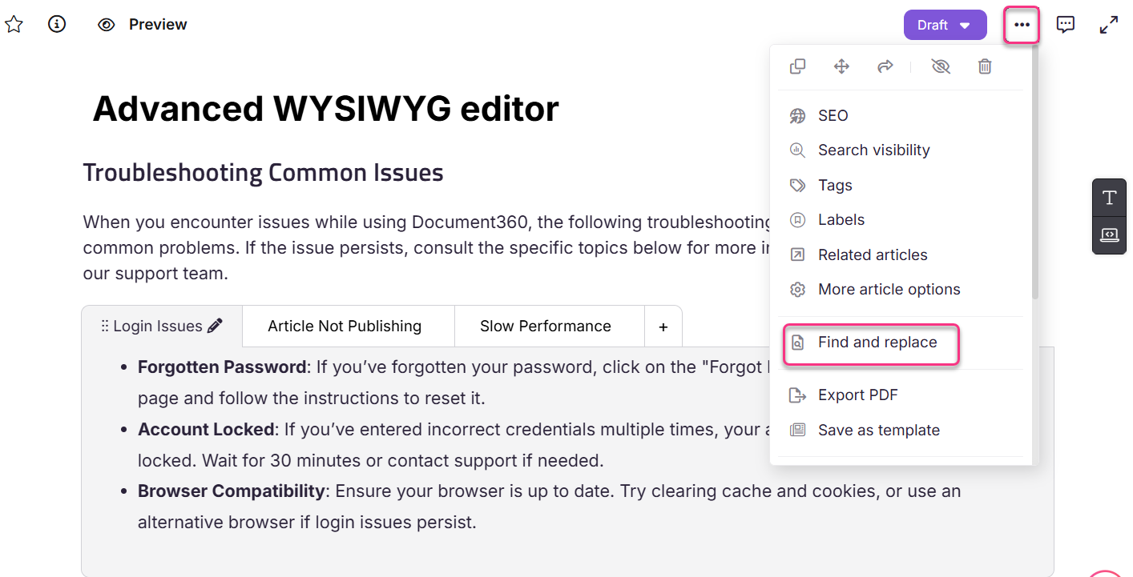Image resolution: width=1133 pixels, height=577 pixels.
Task: Edit the Login Issues tab name
Action: pos(215,326)
